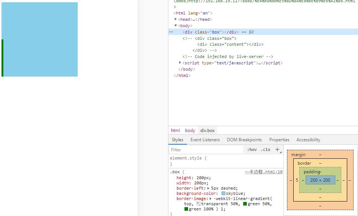Select div.box in the breadcrumb bar
The width and height of the screenshot is (358, 216).
207,130
